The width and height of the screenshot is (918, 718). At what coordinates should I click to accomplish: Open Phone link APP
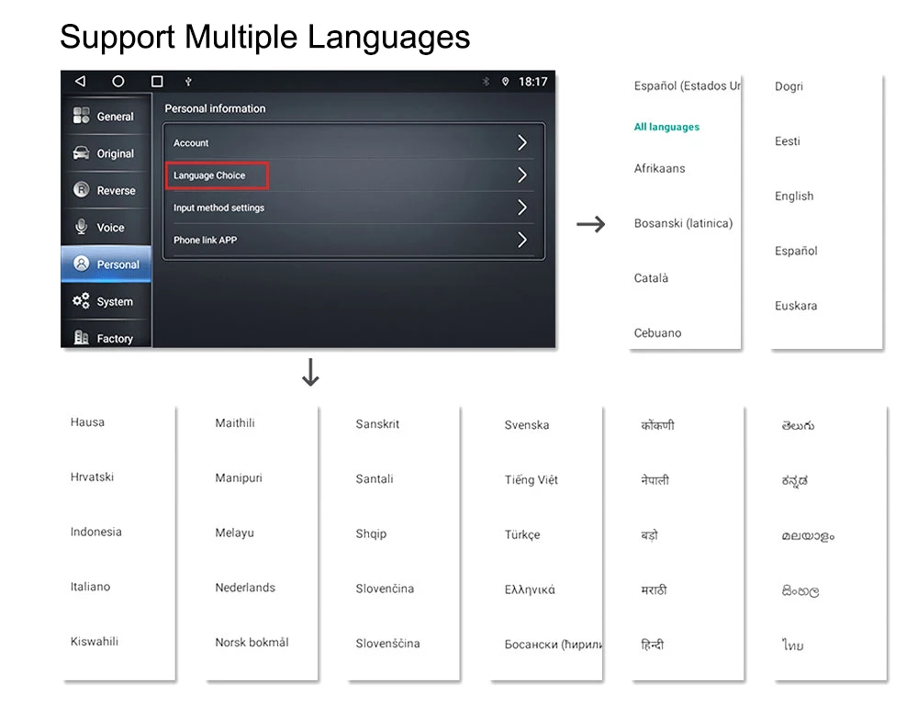coord(353,241)
